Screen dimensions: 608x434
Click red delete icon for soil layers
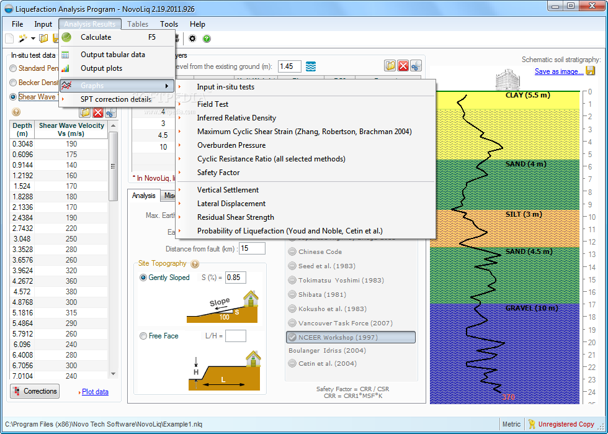(403, 66)
